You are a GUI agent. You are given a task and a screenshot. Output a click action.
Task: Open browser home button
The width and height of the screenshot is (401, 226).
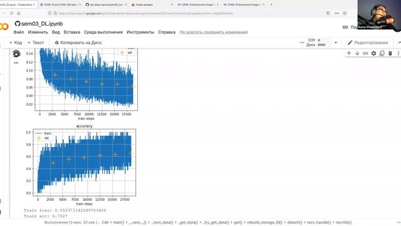(x=19, y=13)
